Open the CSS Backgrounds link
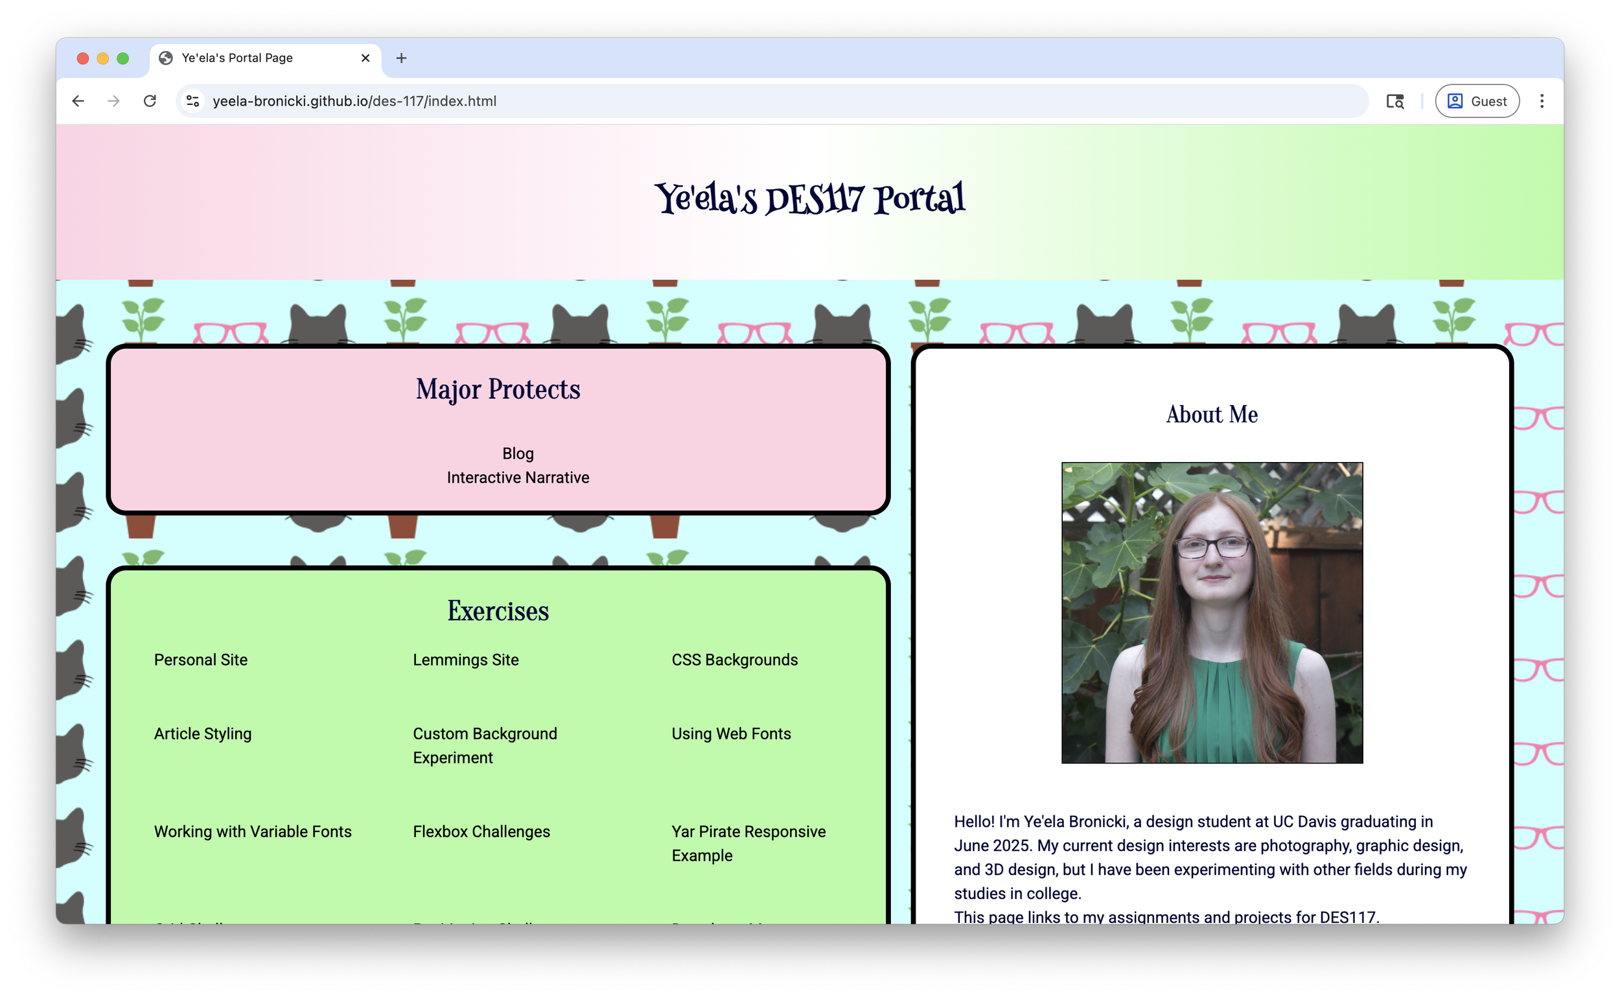Image resolution: width=1620 pixels, height=998 pixels. (x=734, y=660)
